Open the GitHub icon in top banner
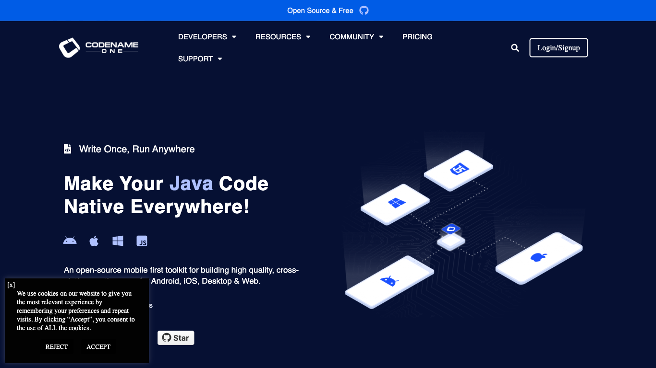Screen dimensions: 656x368 pos(364,11)
